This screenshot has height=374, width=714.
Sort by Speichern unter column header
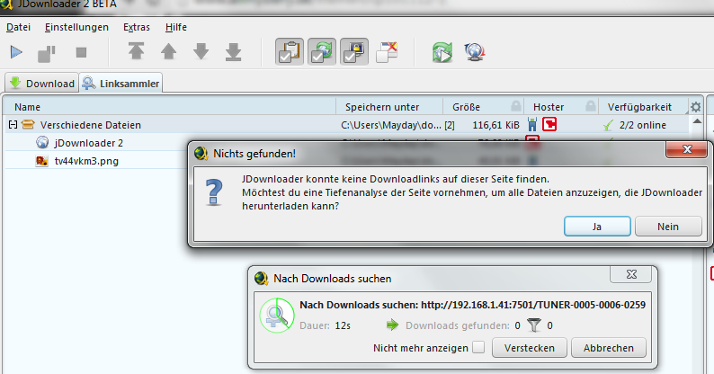click(388, 107)
